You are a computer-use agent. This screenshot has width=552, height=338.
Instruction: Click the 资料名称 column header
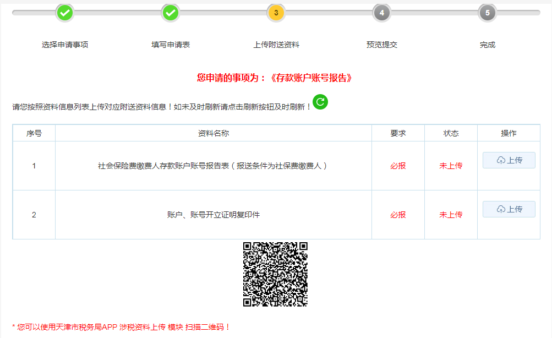pos(214,133)
